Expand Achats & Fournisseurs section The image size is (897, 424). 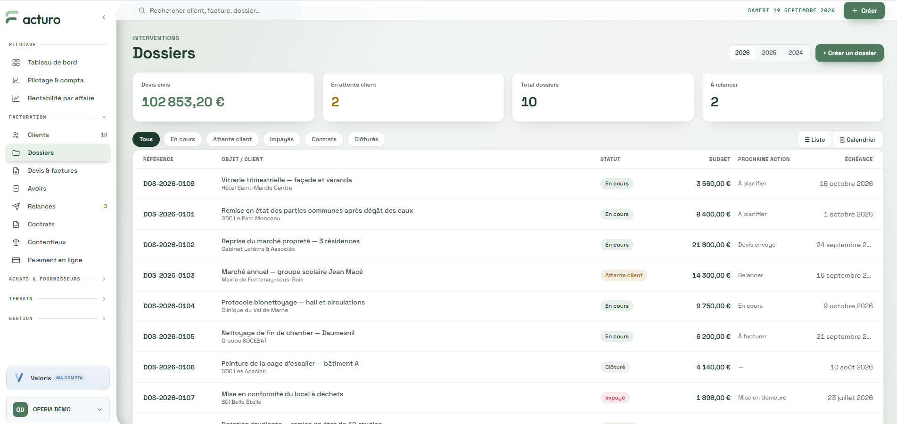pyautogui.click(x=104, y=279)
